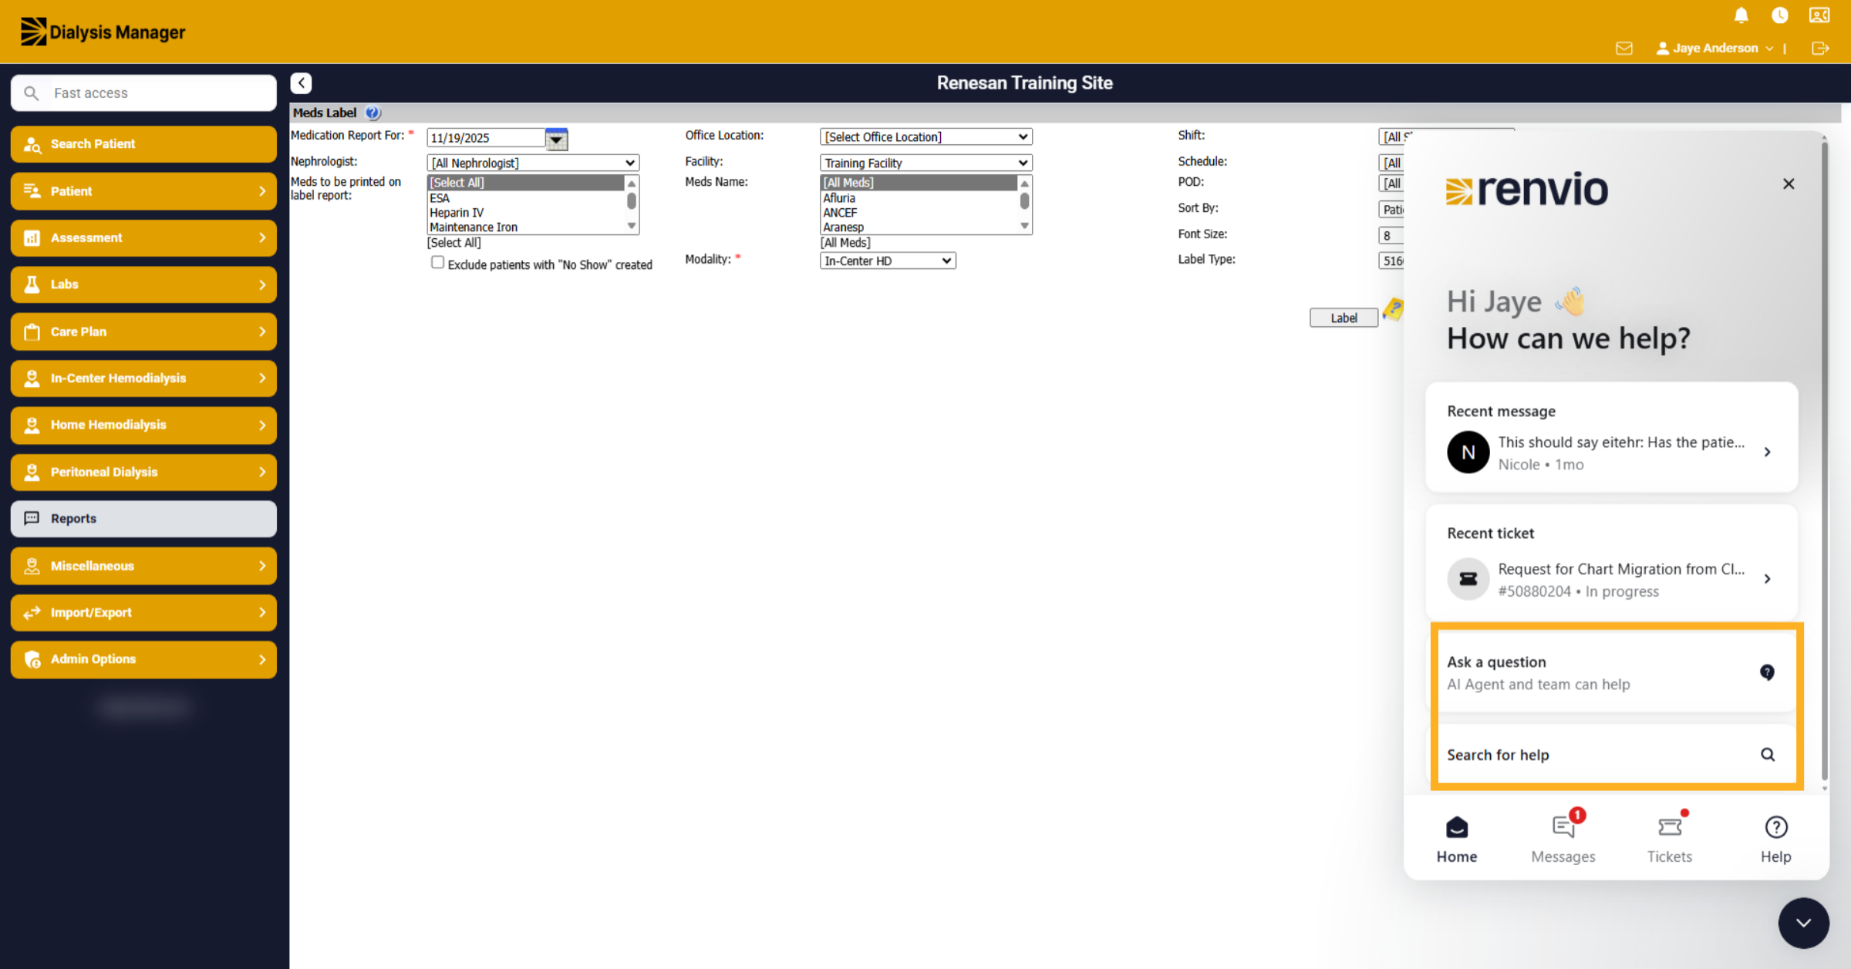Expand the Assessment sidebar menu
The image size is (1851, 969).
(x=143, y=238)
